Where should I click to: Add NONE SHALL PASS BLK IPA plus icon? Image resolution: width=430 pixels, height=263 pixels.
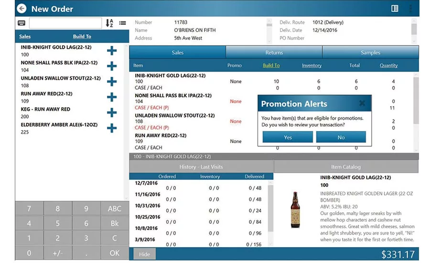(x=112, y=66)
